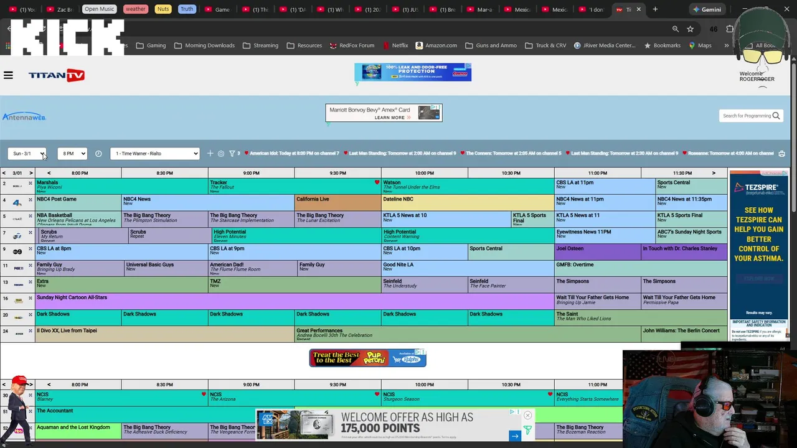Screen dimensions: 797x448
Task: Click the Marriott Bonvoy Bevy Amex ad banner
Action: pyautogui.click(x=384, y=113)
